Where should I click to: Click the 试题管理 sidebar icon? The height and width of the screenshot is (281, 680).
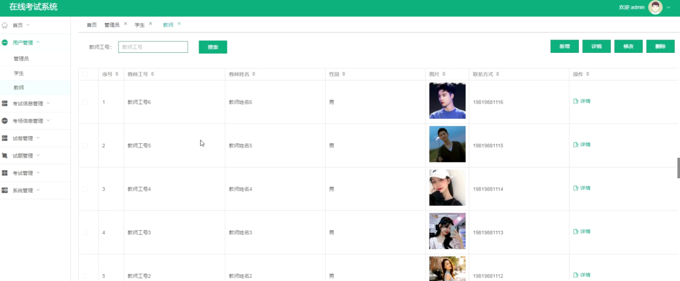[5, 155]
